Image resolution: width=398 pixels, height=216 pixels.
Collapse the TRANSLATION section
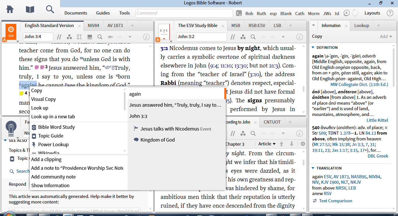coord(313,168)
